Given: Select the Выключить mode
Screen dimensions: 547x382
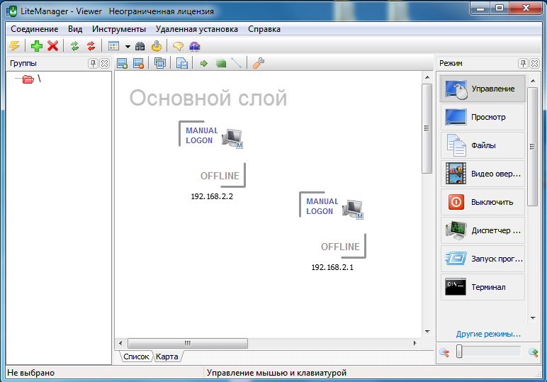Looking at the screenshot, I should tap(483, 202).
